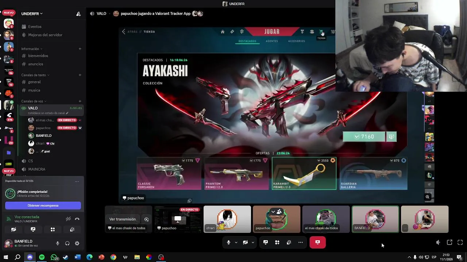Expand camera options arrow in call bar

coord(253,242)
